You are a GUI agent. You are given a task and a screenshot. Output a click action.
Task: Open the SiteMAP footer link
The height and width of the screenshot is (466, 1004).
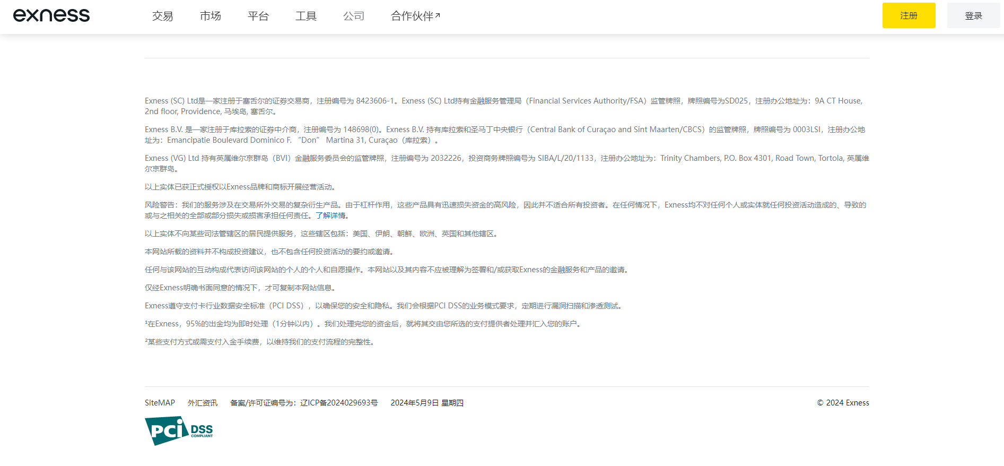point(160,403)
